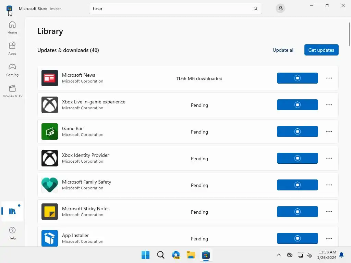Open Microsoft News app icon

click(x=50, y=78)
